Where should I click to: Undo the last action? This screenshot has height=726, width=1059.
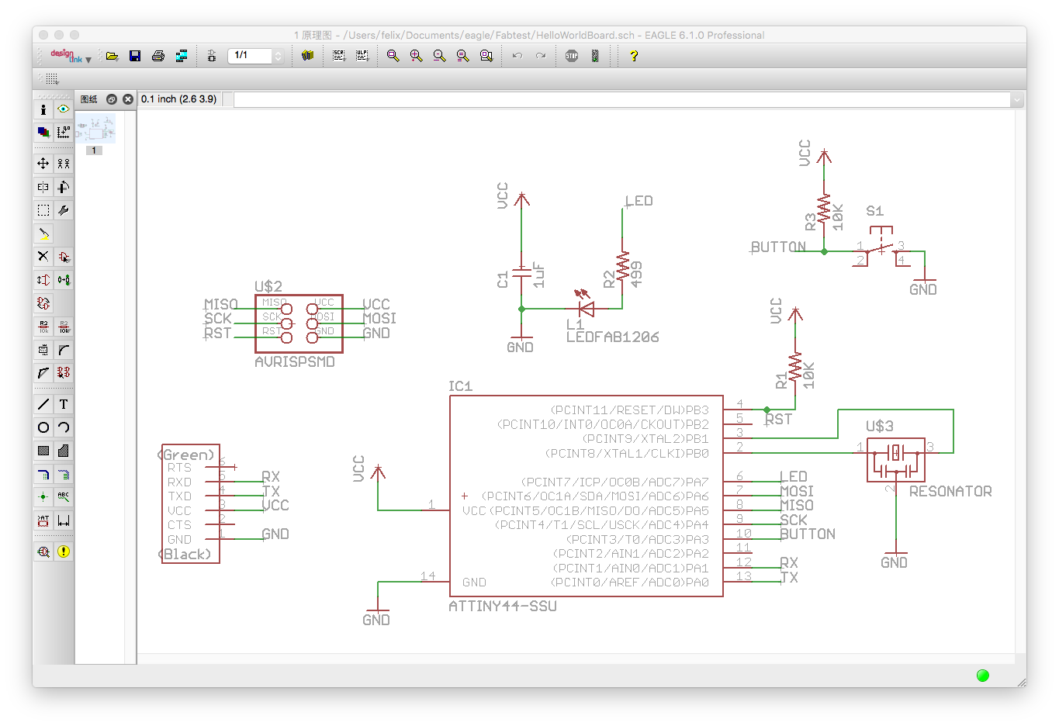[x=517, y=56]
